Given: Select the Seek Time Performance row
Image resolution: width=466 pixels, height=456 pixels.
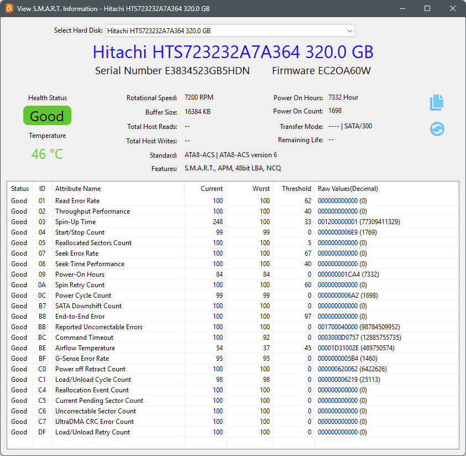Looking at the screenshot, I should point(233,264).
